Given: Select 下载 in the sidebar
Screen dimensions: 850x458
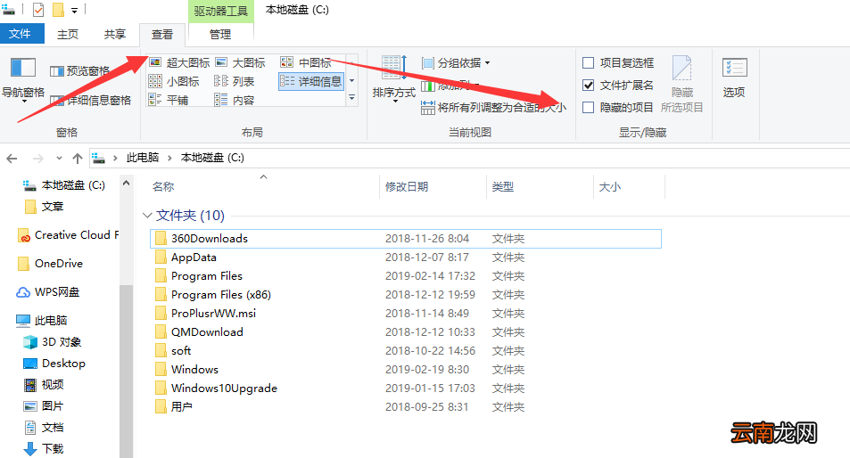Looking at the screenshot, I should [45, 448].
